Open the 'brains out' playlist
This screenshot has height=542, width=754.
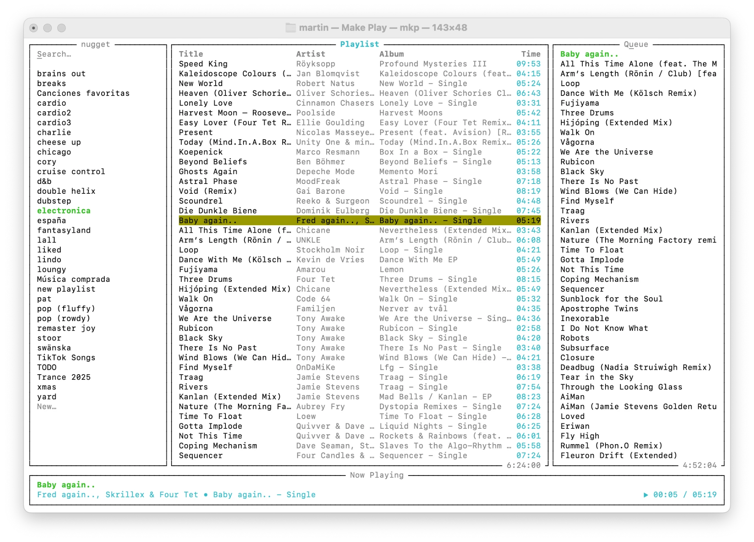point(61,74)
